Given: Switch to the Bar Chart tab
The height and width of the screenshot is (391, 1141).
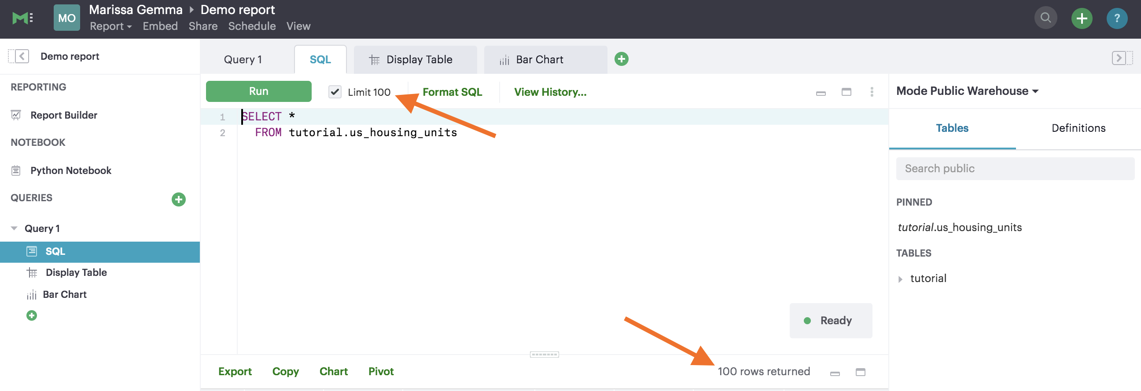Looking at the screenshot, I should pyautogui.click(x=546, y=60).
